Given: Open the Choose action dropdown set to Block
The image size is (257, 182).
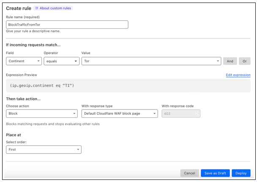Looking at the screenshot, I should [x=42, y=113].
